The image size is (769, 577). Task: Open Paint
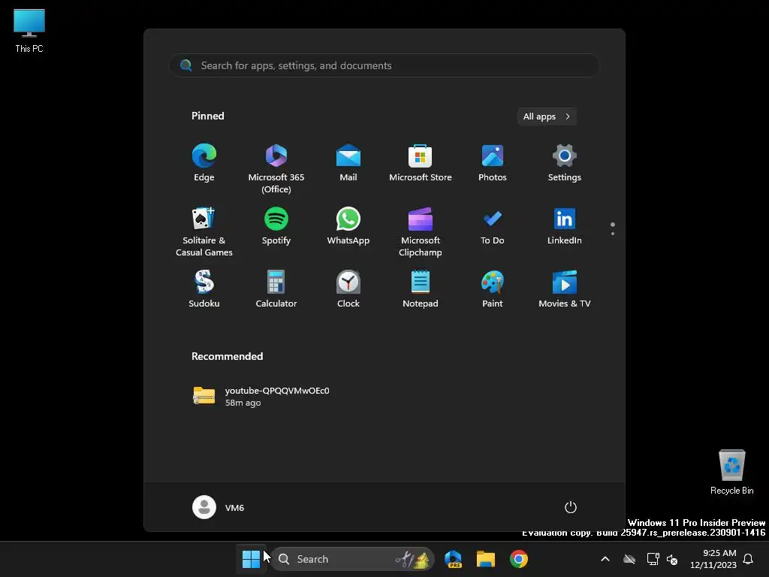(x=493, y=289)
